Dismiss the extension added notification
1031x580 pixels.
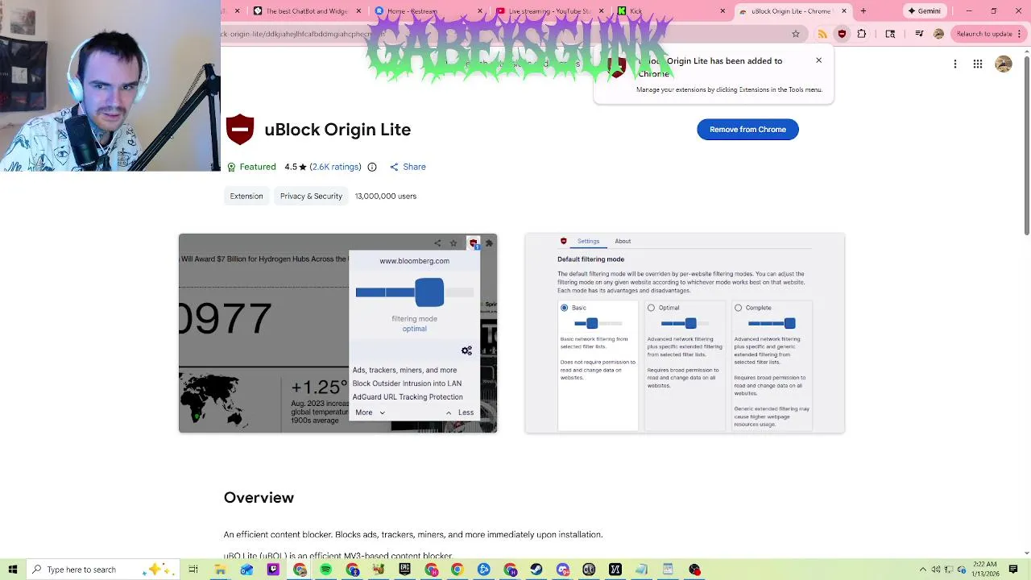(818, 60)
